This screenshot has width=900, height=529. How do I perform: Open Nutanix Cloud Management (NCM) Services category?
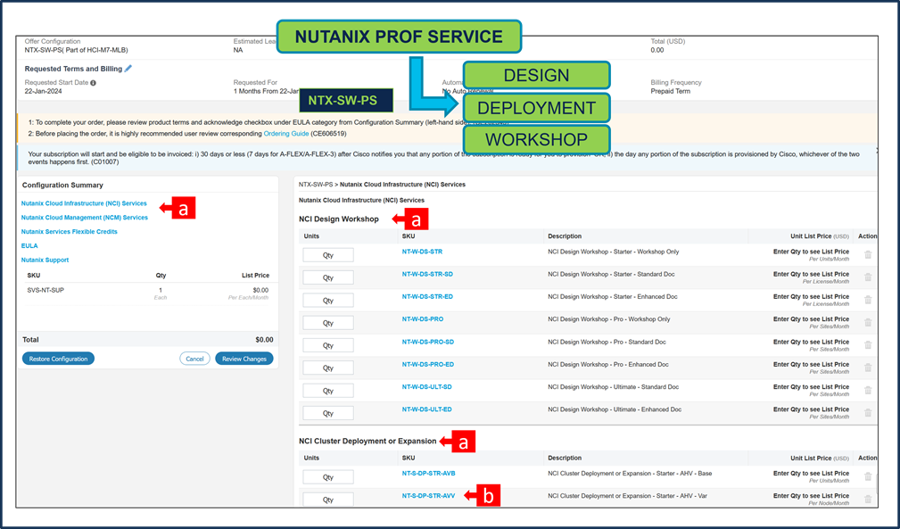coord(85,218)
